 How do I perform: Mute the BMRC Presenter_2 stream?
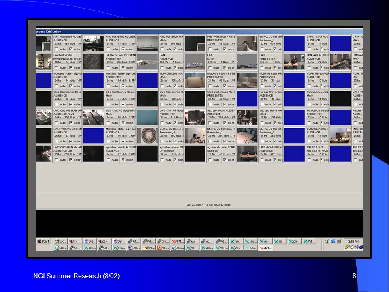(x=210, y=141)
